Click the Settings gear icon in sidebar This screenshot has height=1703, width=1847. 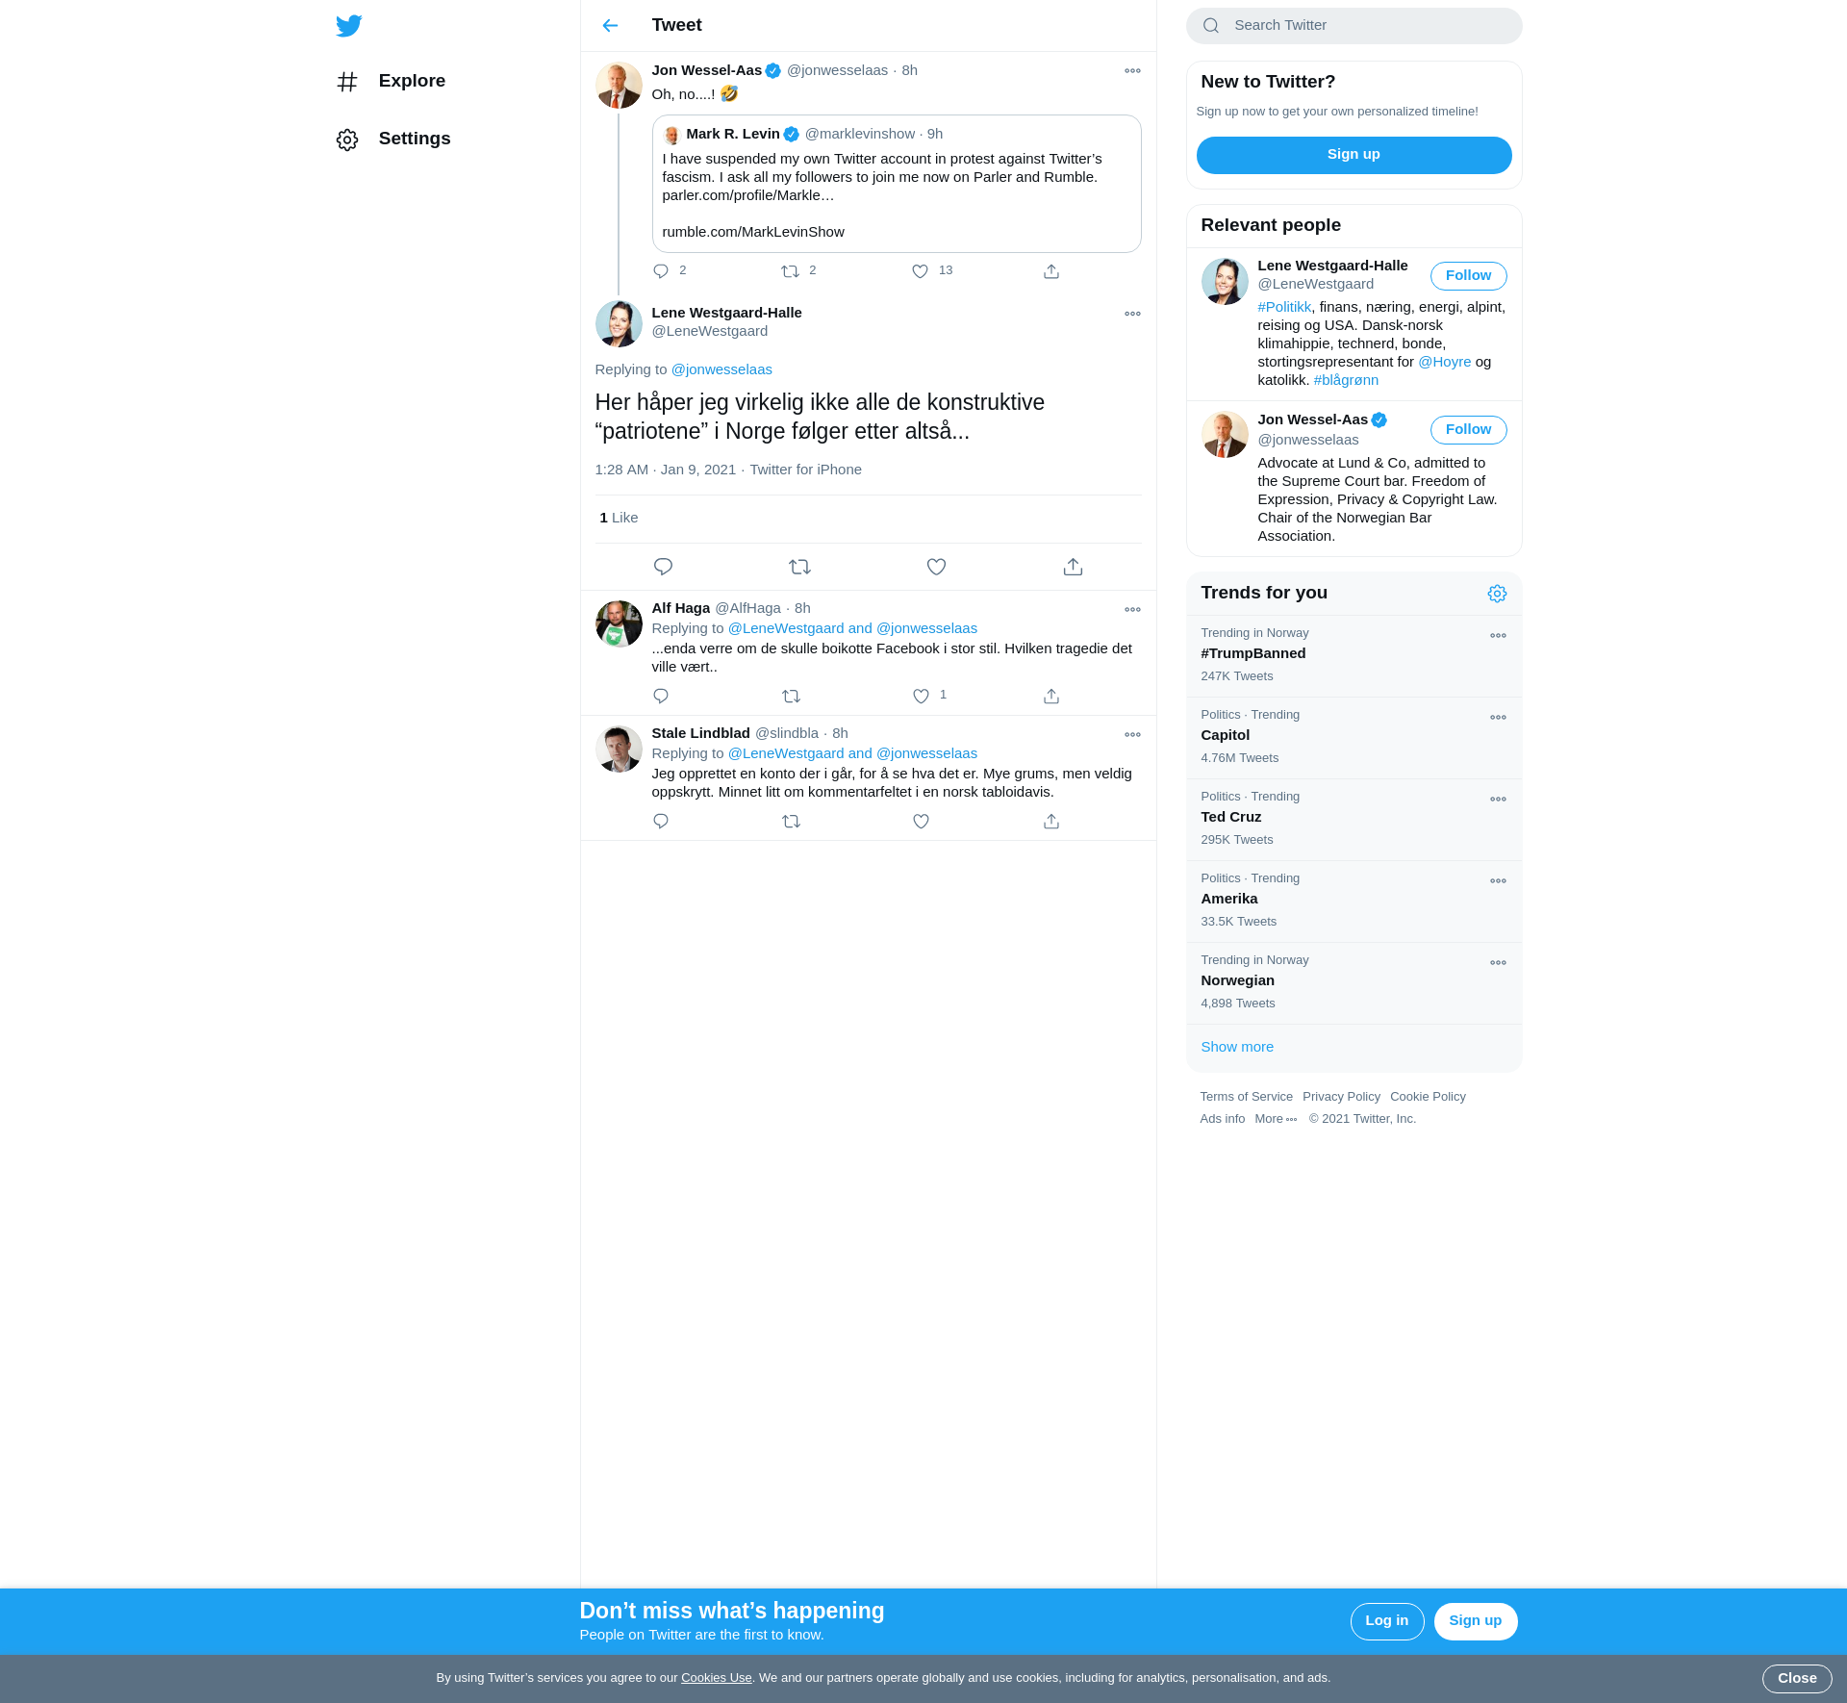[x=347, y=140]
